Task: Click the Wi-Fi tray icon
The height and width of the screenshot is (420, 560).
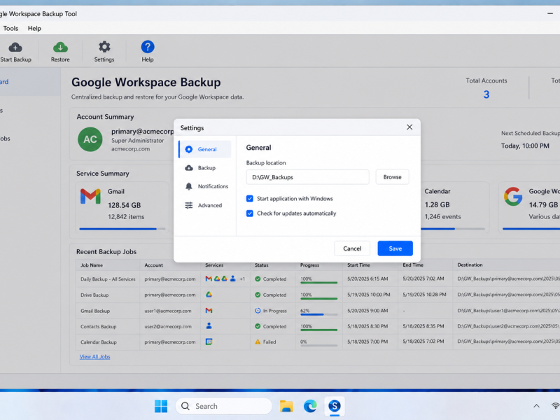Action: (556, 406)
